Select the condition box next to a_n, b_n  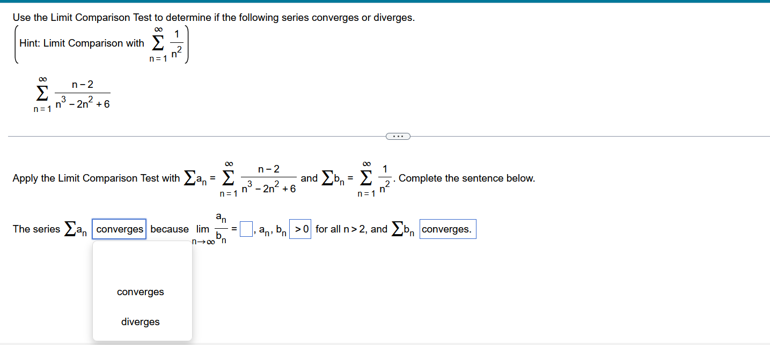pyautogui.click(x=299, y=229)
